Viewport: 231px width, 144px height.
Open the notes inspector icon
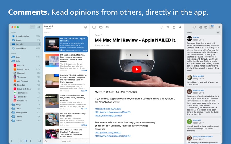pos(206,27)
